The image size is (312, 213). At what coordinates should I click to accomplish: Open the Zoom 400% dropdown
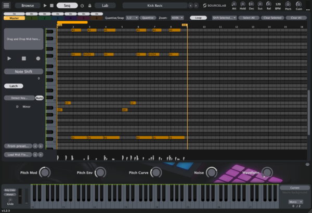pyautogui.click(x=177, y=18)
